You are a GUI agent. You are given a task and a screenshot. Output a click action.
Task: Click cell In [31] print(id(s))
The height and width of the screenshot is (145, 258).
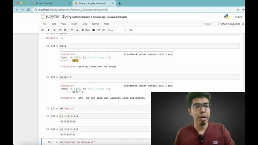[105, 116]
